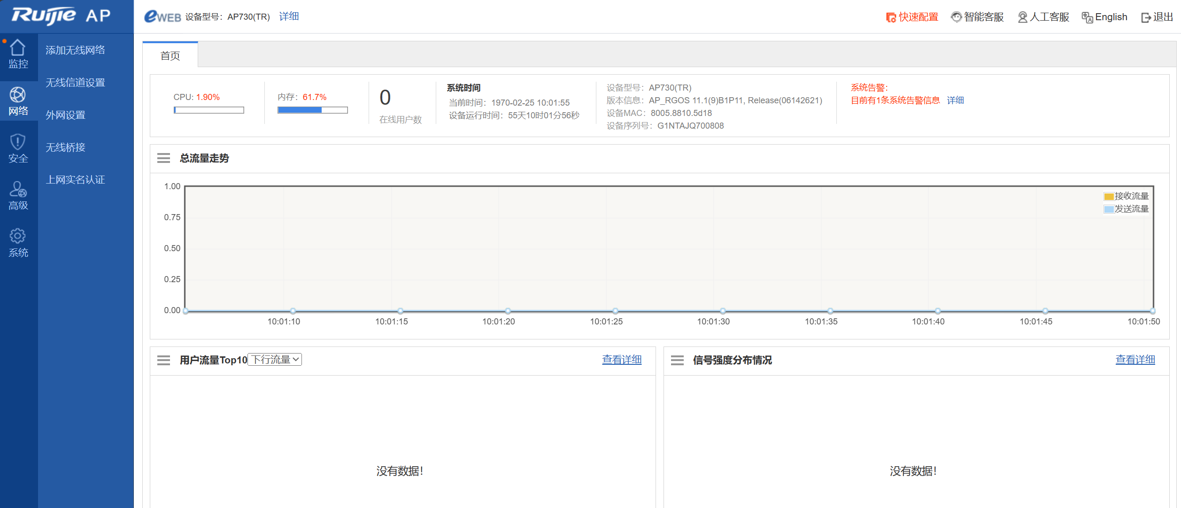Viewport: 1181px width, 508px height.
Task: Click chart data point at 10:01:45
Action: pos(1045,311)
